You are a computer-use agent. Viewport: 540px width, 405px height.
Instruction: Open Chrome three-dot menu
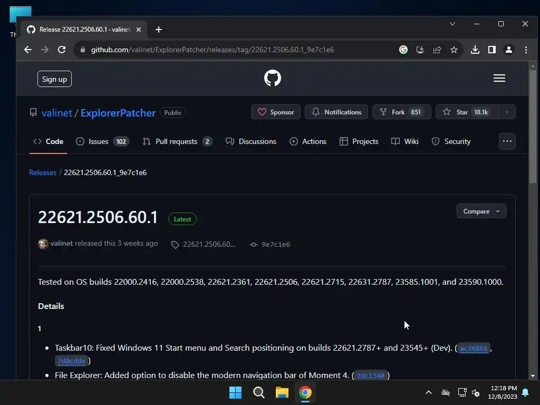(526, 50)
